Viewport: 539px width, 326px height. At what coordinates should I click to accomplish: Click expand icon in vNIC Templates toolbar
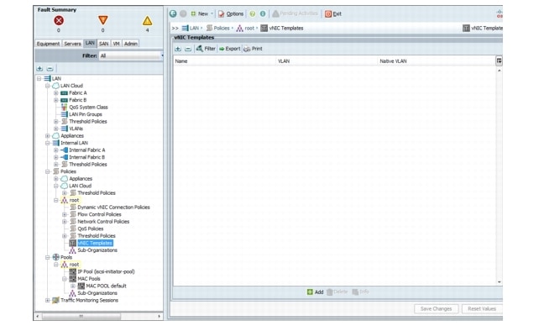coord(178,49)
